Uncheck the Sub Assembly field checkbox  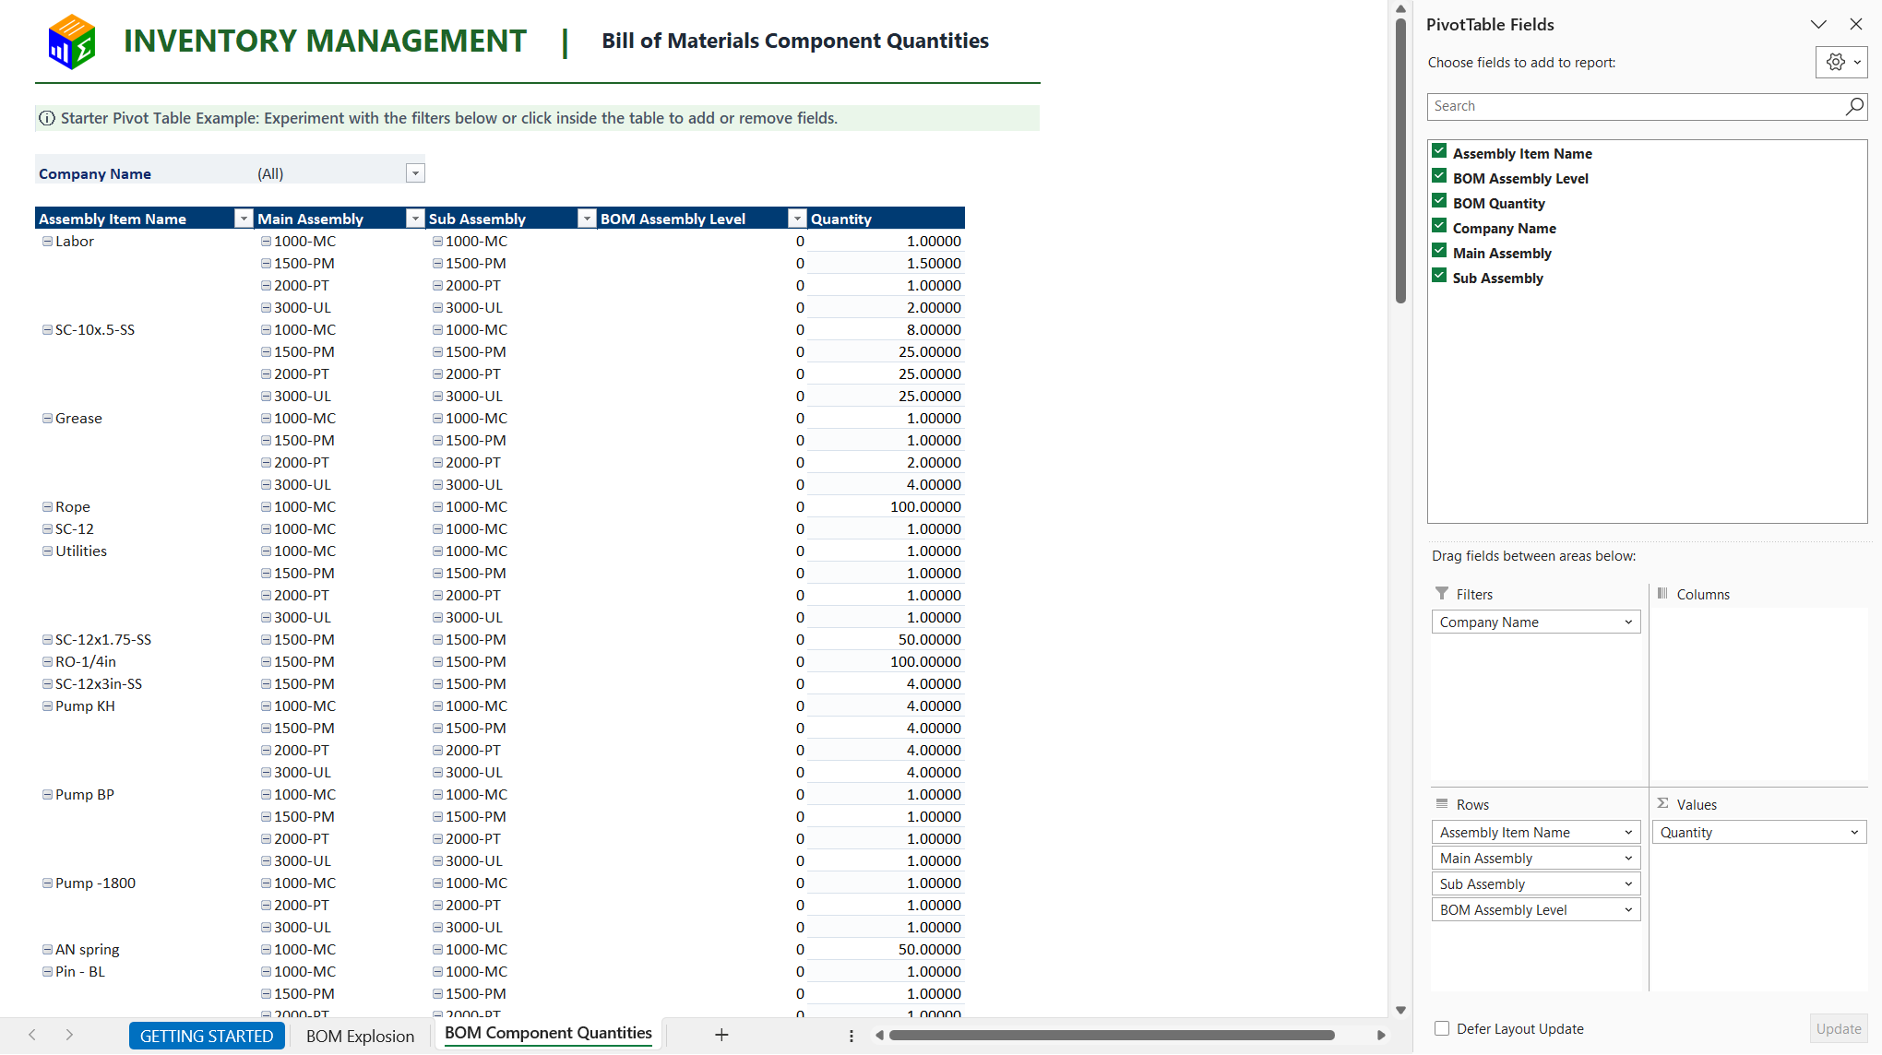click(x=1439, y=277)
